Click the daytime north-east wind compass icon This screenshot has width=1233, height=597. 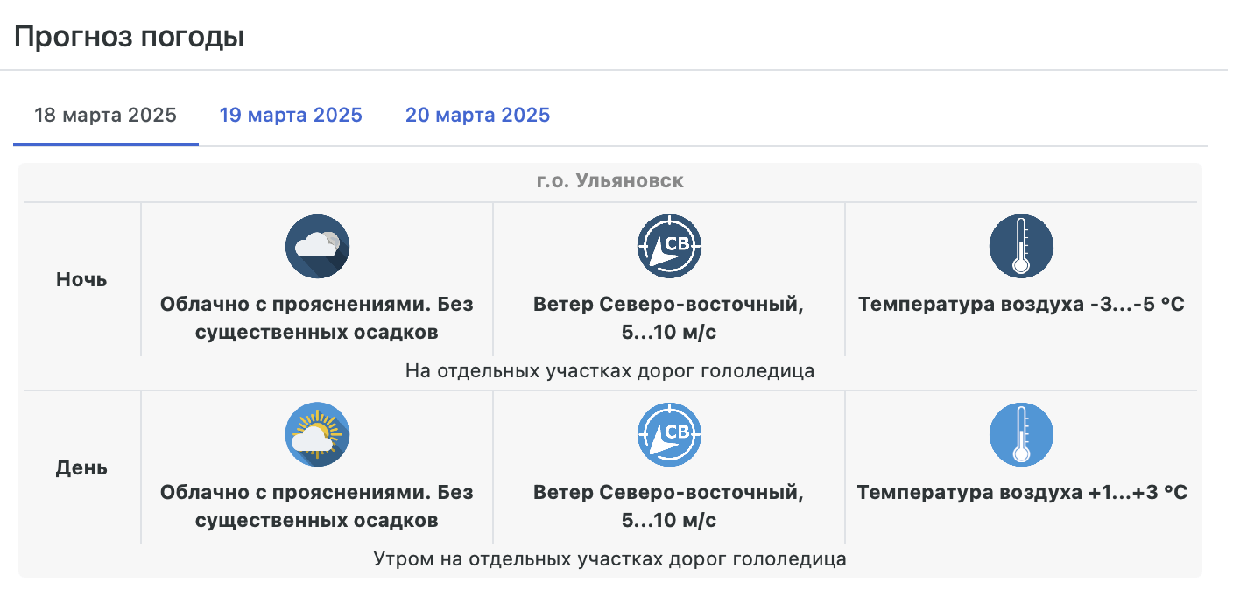point(669,435)
